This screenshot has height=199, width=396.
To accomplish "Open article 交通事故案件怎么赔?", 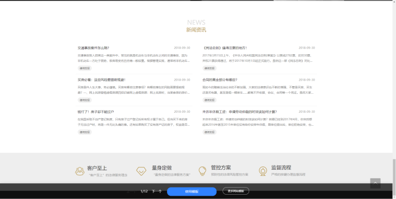I will pyautogui.click(x=93, y=48).
